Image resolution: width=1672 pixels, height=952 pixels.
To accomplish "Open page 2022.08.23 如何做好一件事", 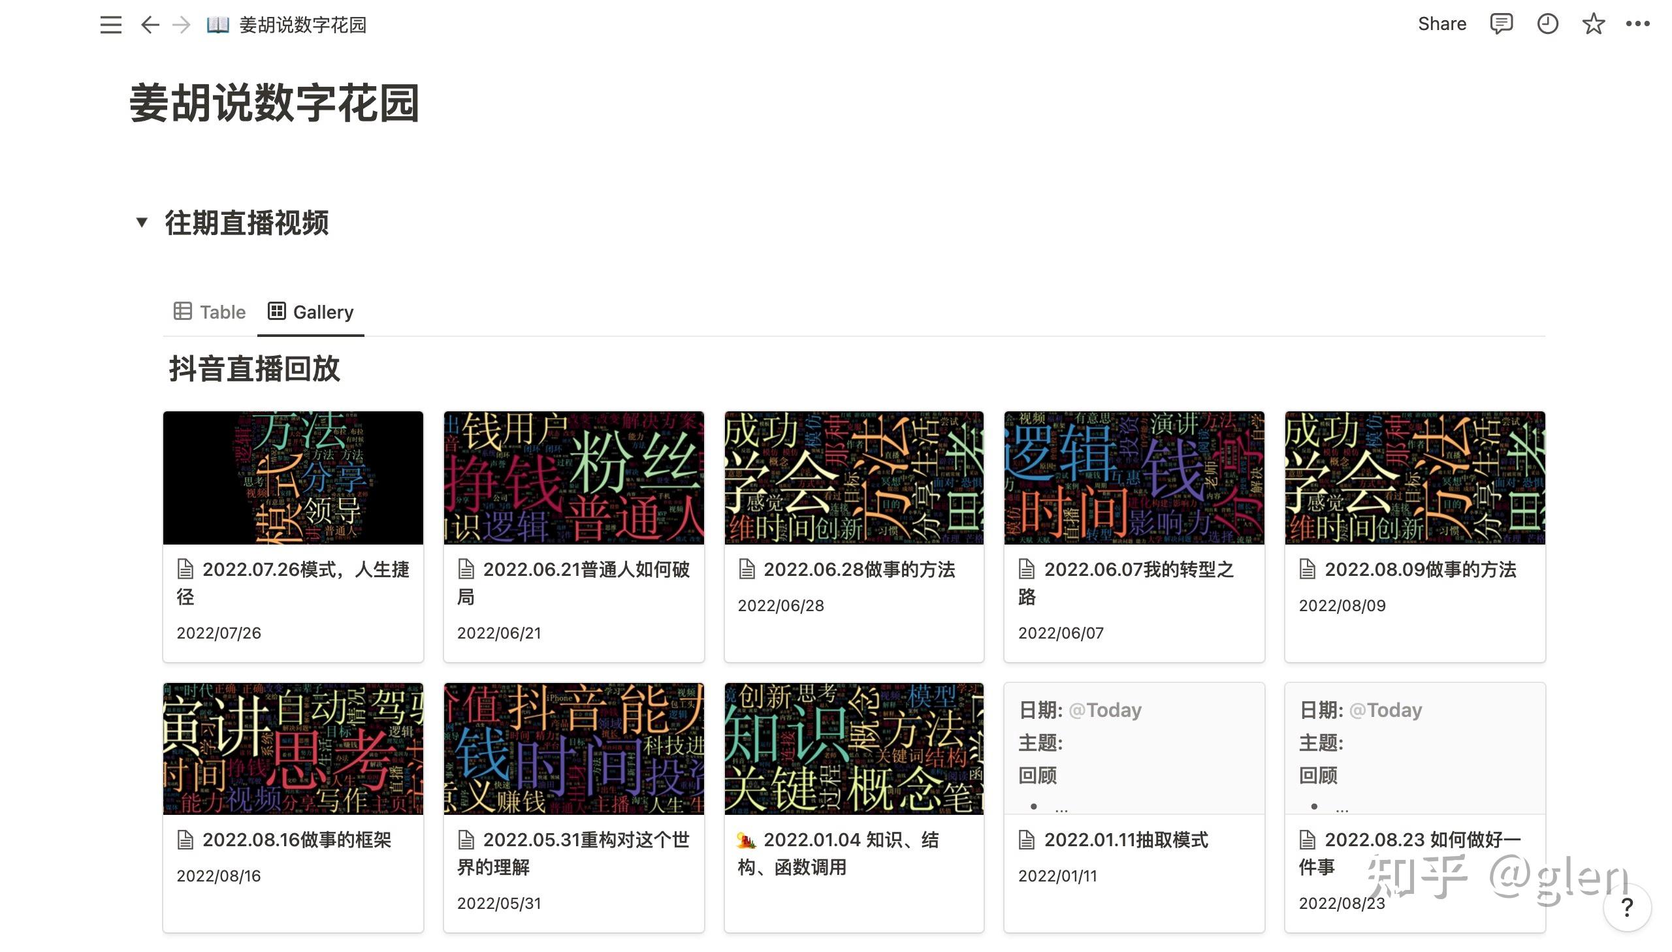I will coord(1410,853).
